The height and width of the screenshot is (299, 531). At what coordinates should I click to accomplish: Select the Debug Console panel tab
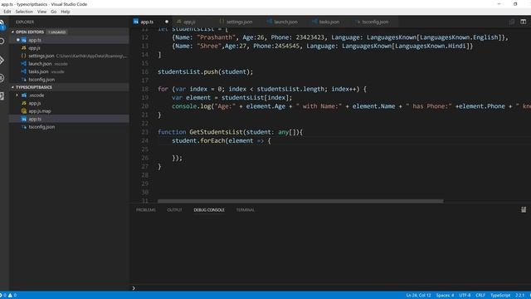click(x=209, y=210)
